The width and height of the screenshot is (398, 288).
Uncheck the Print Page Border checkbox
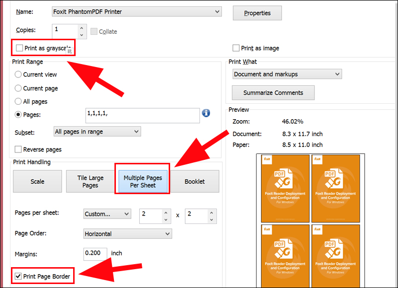[18, 276]
